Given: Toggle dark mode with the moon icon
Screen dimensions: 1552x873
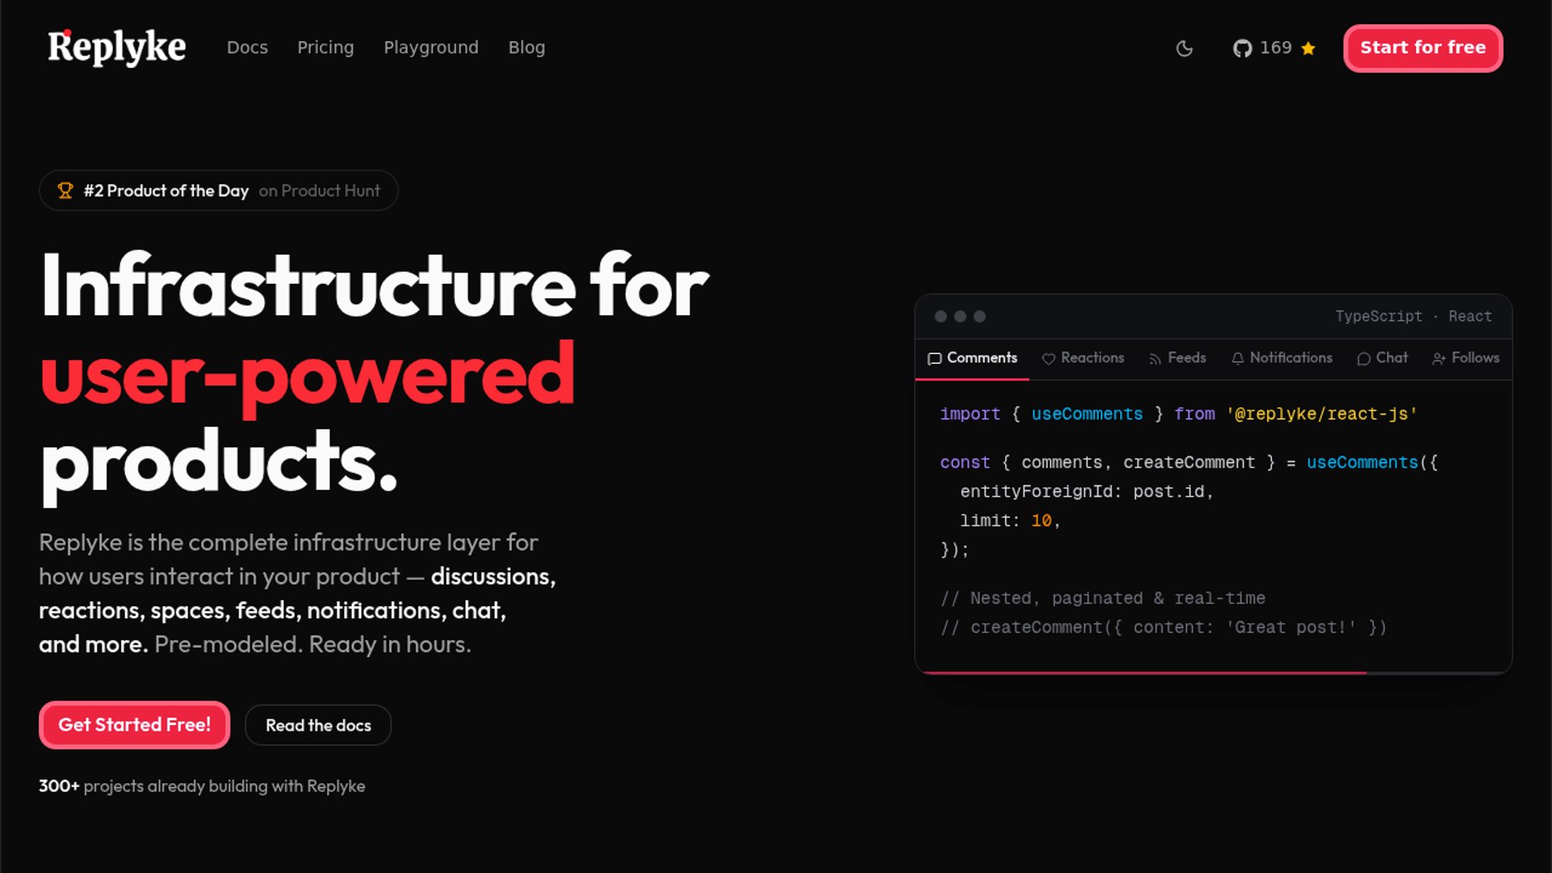Looking at the screenshot, I should [x=1184, y=48].
